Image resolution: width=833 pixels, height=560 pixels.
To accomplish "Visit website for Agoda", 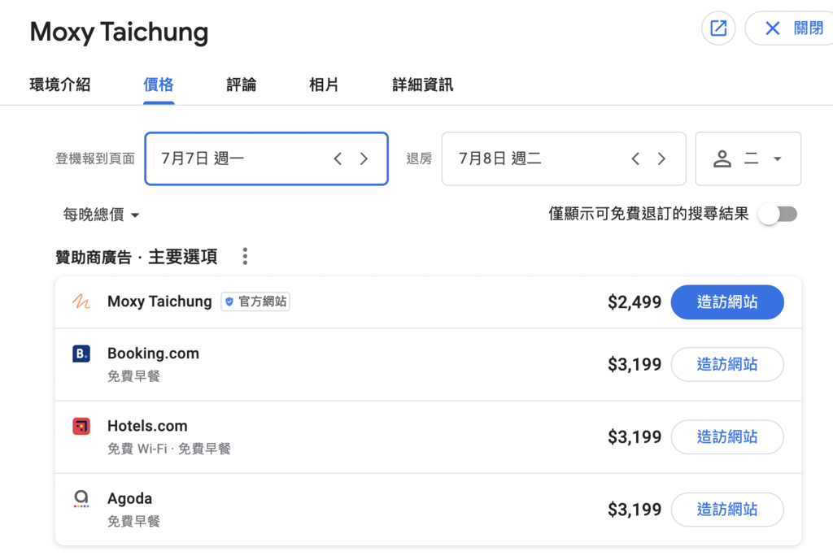I will click(727, 510).
